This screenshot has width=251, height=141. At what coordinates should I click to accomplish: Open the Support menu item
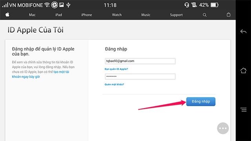pyautogui.click(x=176, y=15)
